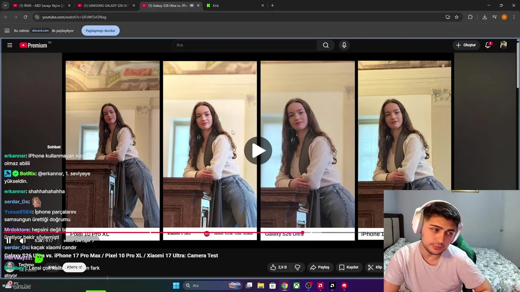Click the taskbar Ara search box

(213, 286)
